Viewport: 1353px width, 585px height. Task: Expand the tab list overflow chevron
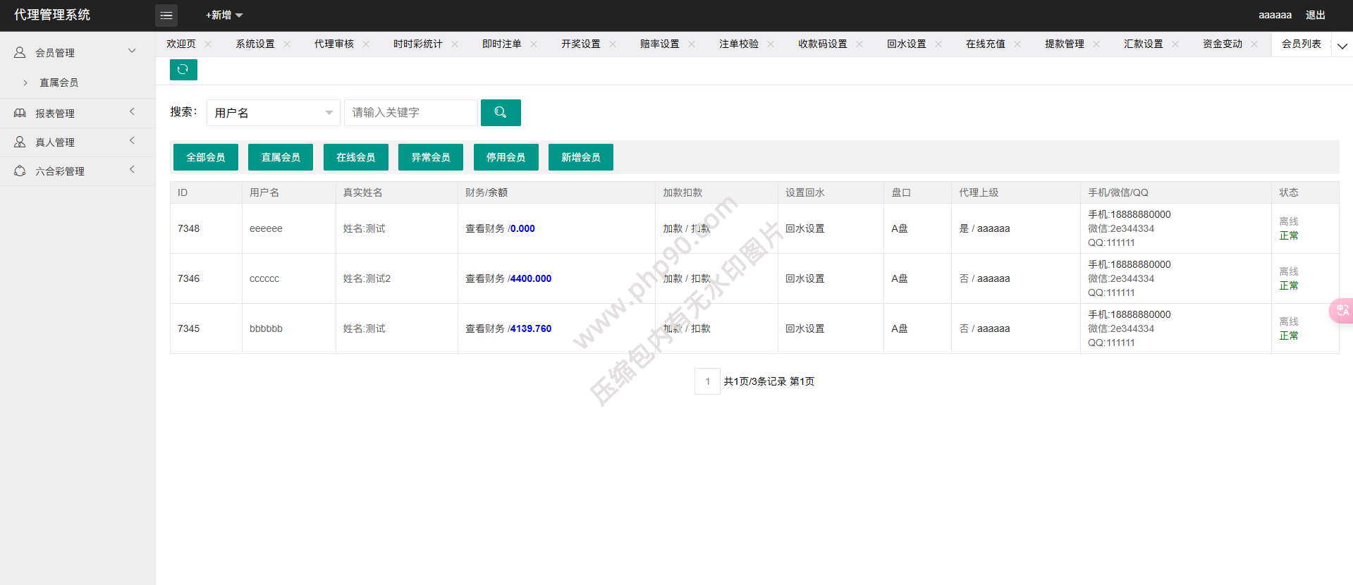pyautogui.click(x=1342, y=46)
